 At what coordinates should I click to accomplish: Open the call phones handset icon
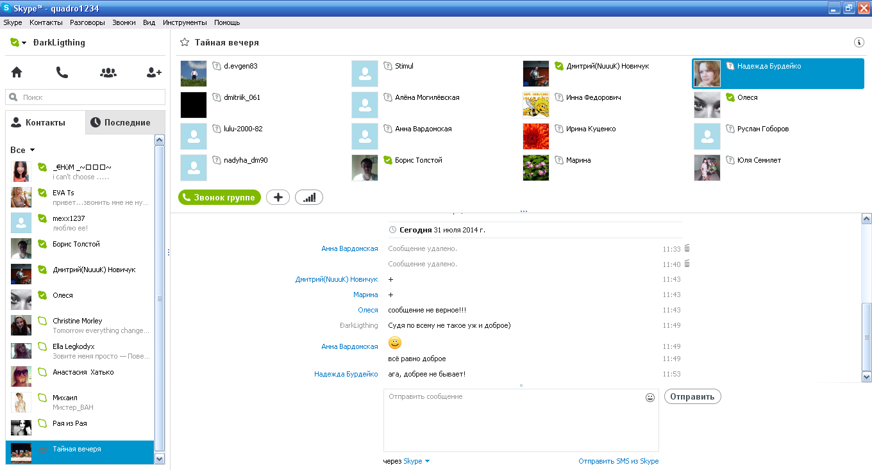(x=62, y=72)
